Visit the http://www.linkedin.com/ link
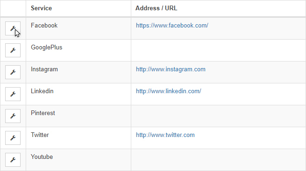Viewport: 306px width, 171px height. point(169,91)
